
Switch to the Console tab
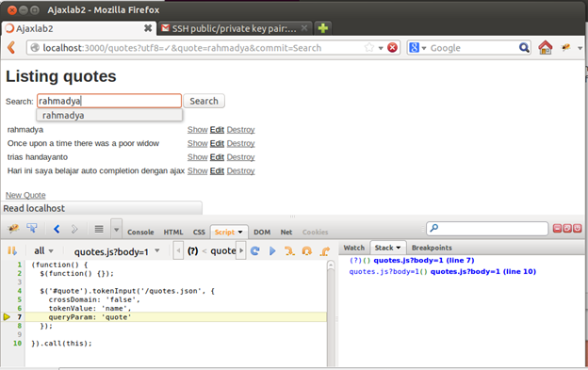(140, 233)
